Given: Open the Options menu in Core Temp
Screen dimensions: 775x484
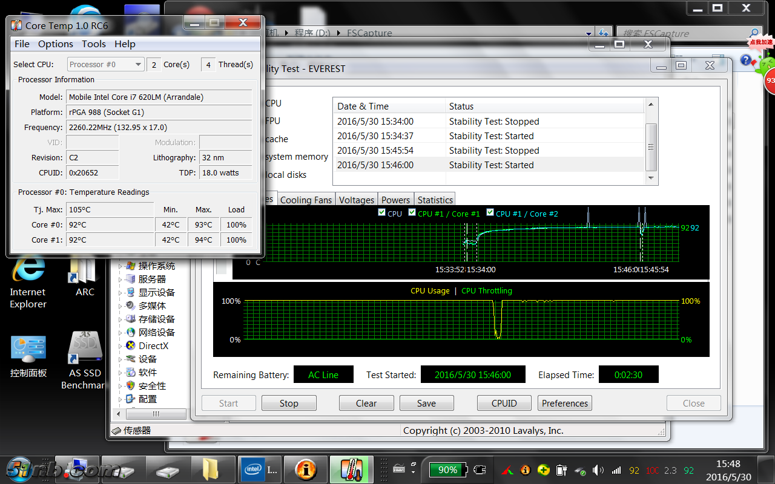Looking at the screenshot, I should click(x=55, y=44).
